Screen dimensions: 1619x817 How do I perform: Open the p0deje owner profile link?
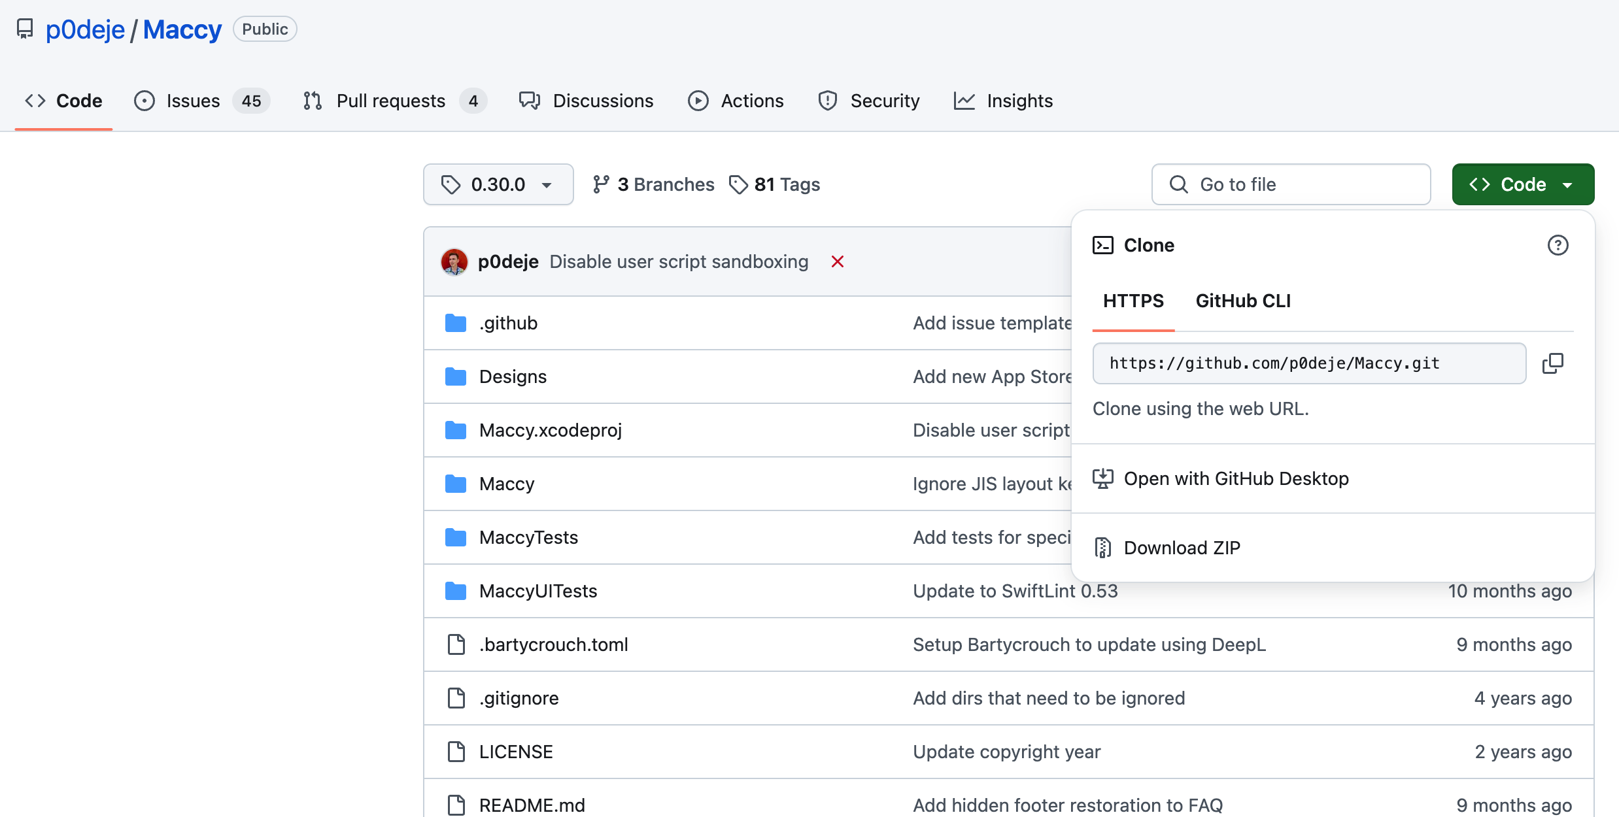(85, 29)
